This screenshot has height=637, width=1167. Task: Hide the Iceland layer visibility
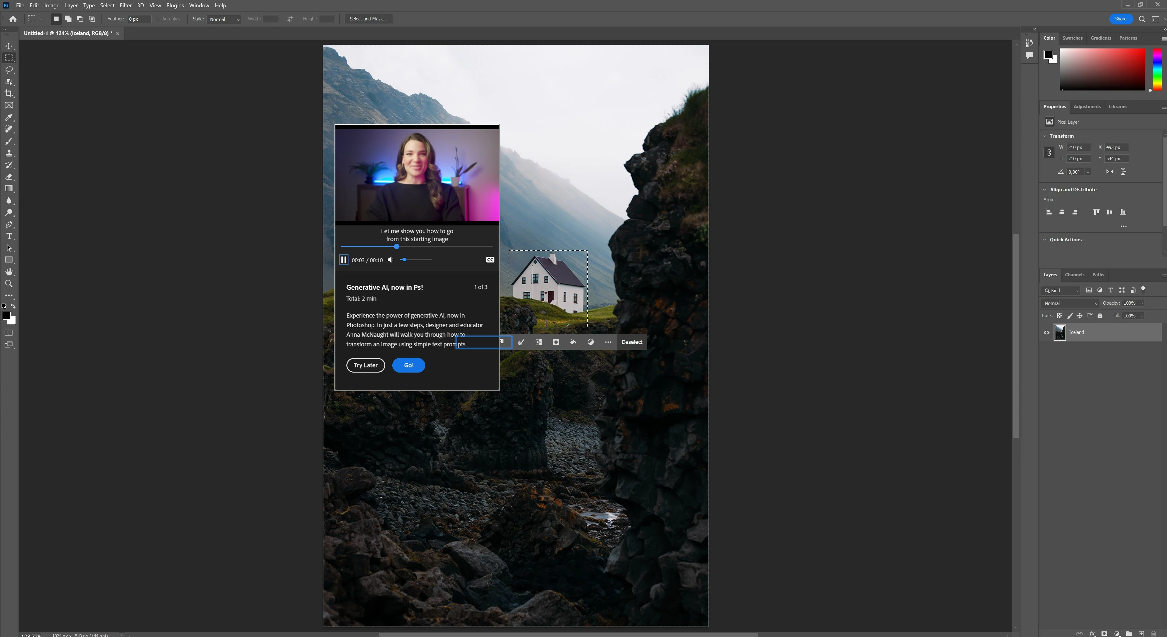click(x=1046, y=333)
